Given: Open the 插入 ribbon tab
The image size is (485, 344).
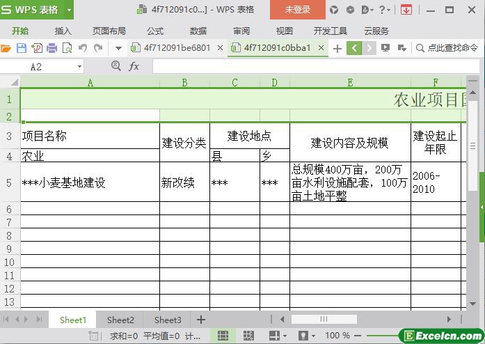Looking at the screenshot, I should pyautogui.click(x=63, y=31).
